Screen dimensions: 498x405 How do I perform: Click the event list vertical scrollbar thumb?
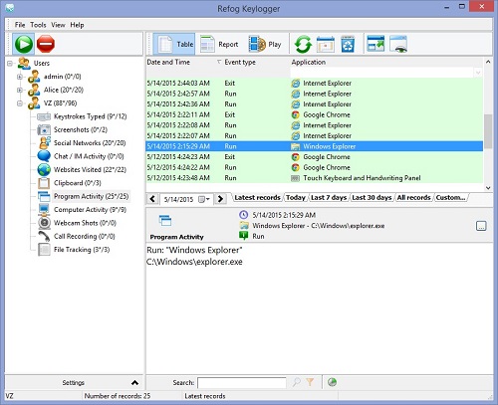488,131
